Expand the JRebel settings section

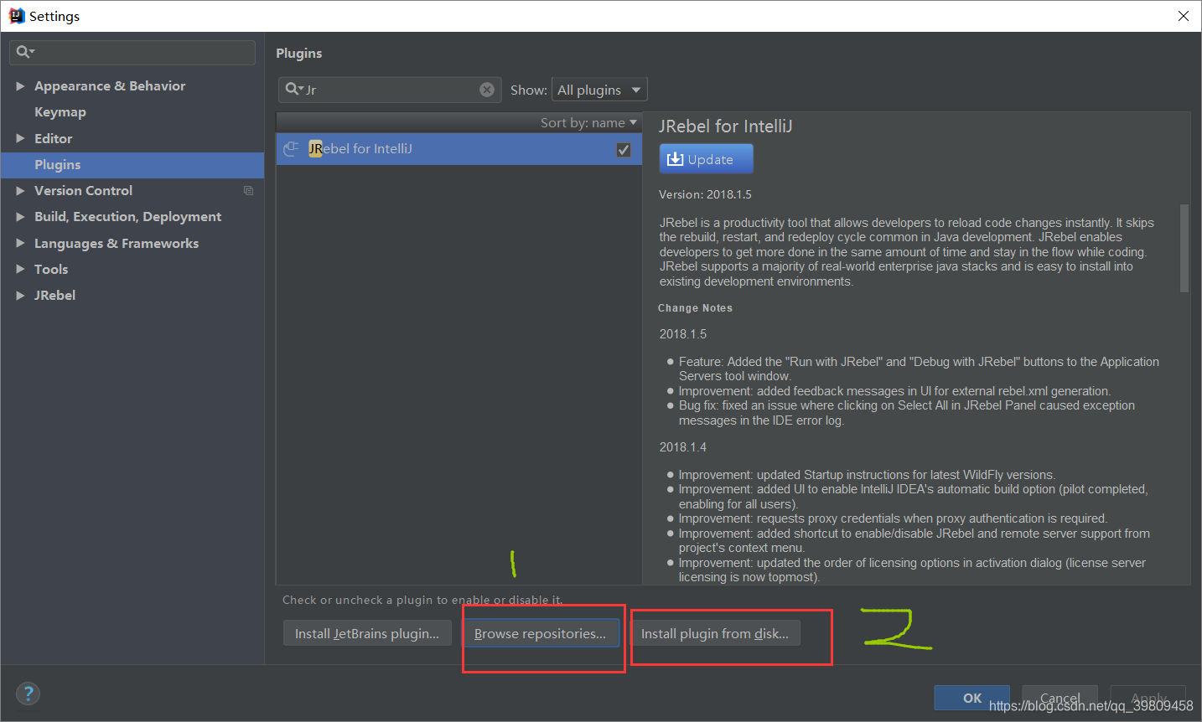(20, 296)
